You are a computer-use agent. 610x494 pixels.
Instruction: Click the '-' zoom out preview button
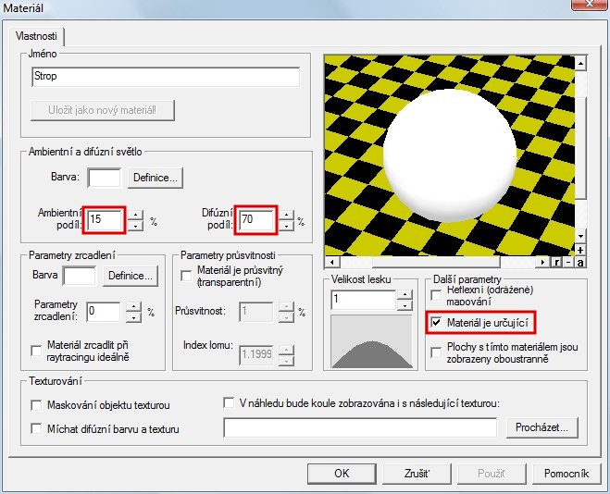[x=568, y=263]
